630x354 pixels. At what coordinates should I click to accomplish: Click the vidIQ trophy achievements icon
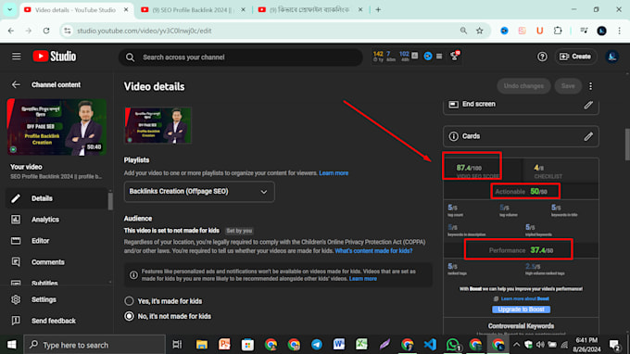click(454, 57)
